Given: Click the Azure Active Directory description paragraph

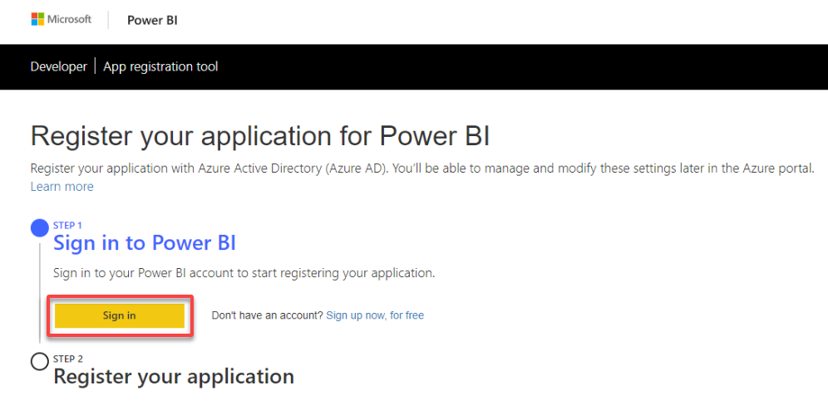Looking at the screenshot, I should tap(422, 169).
